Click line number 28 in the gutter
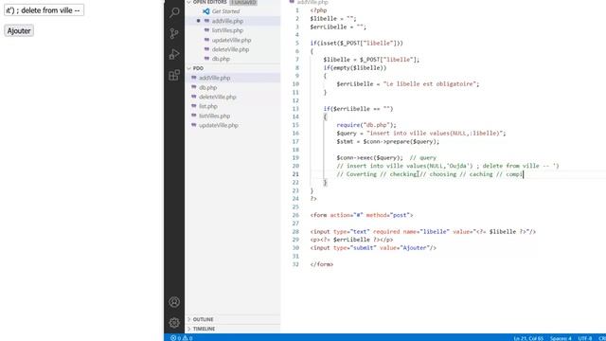 pyautogui.click(x=295, y=231)
